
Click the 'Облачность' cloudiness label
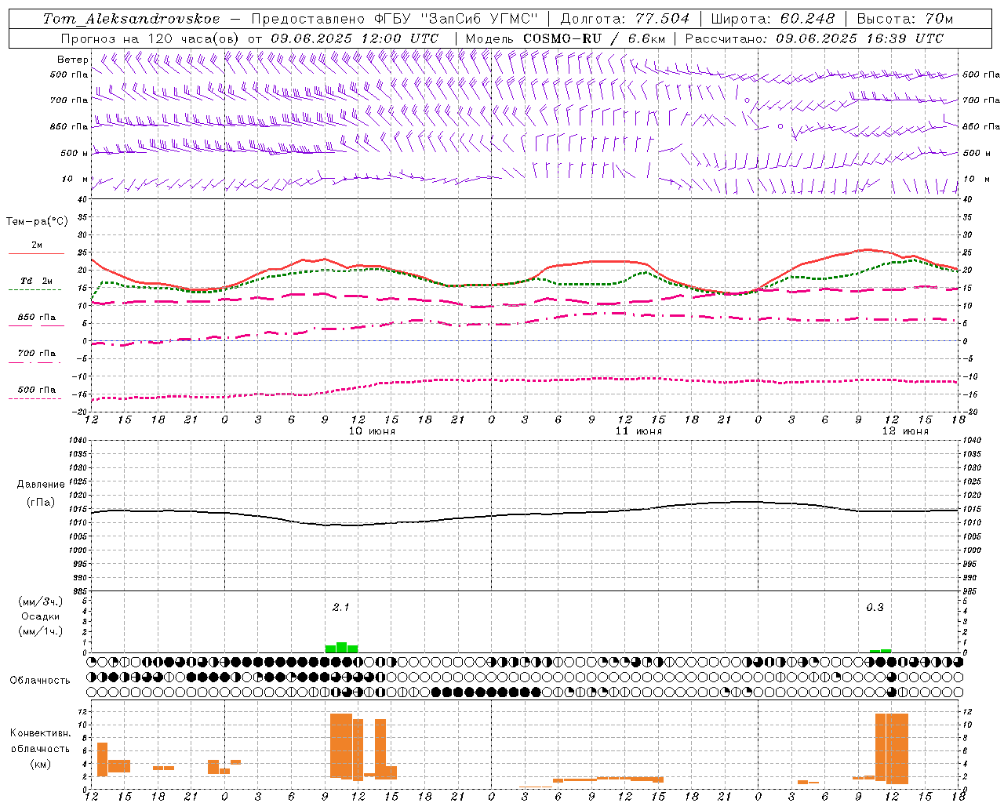click(40, 680)
